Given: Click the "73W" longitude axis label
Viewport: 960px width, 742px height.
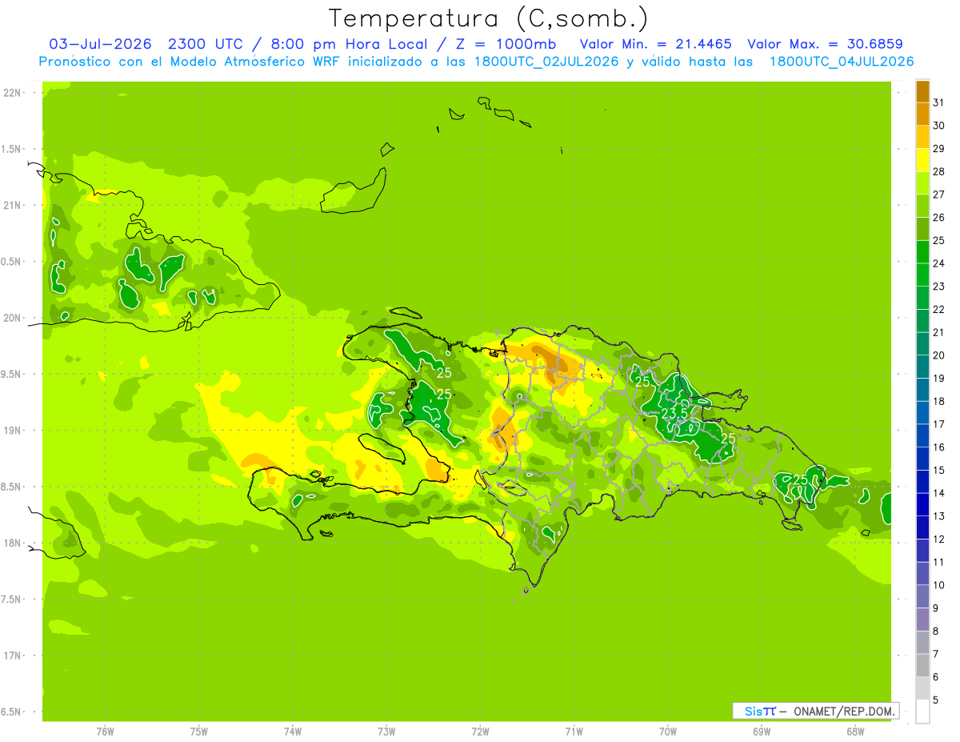Looking at the screenshot, I should 386,731.
